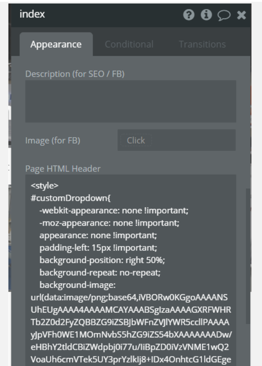Click the #customDropdown{ selector line
Image resolution: width=262 pixels, height=366 pixels.
pos(71,198)
